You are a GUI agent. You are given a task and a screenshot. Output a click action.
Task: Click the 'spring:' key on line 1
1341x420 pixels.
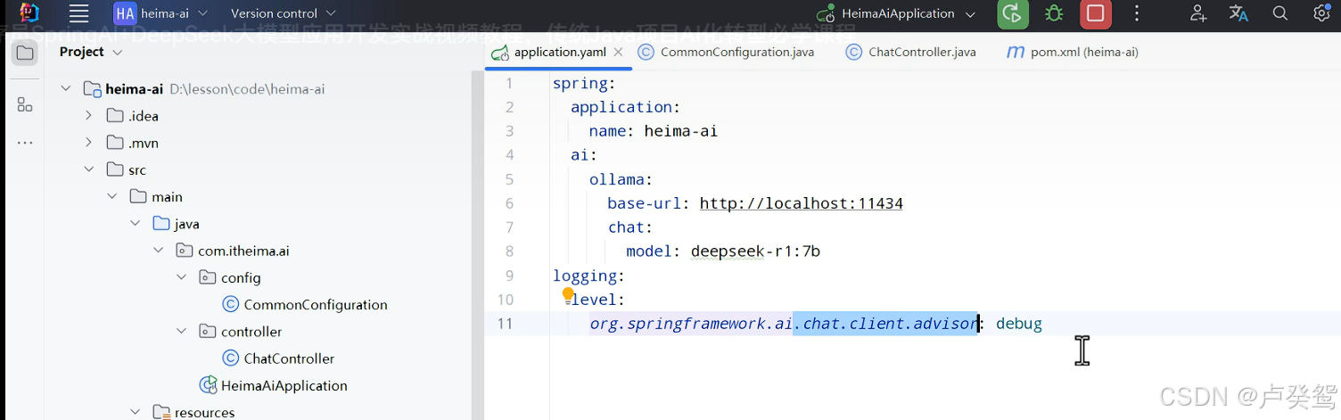584,83
